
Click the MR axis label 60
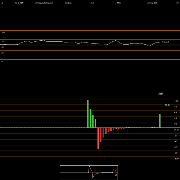click(176, 113)
